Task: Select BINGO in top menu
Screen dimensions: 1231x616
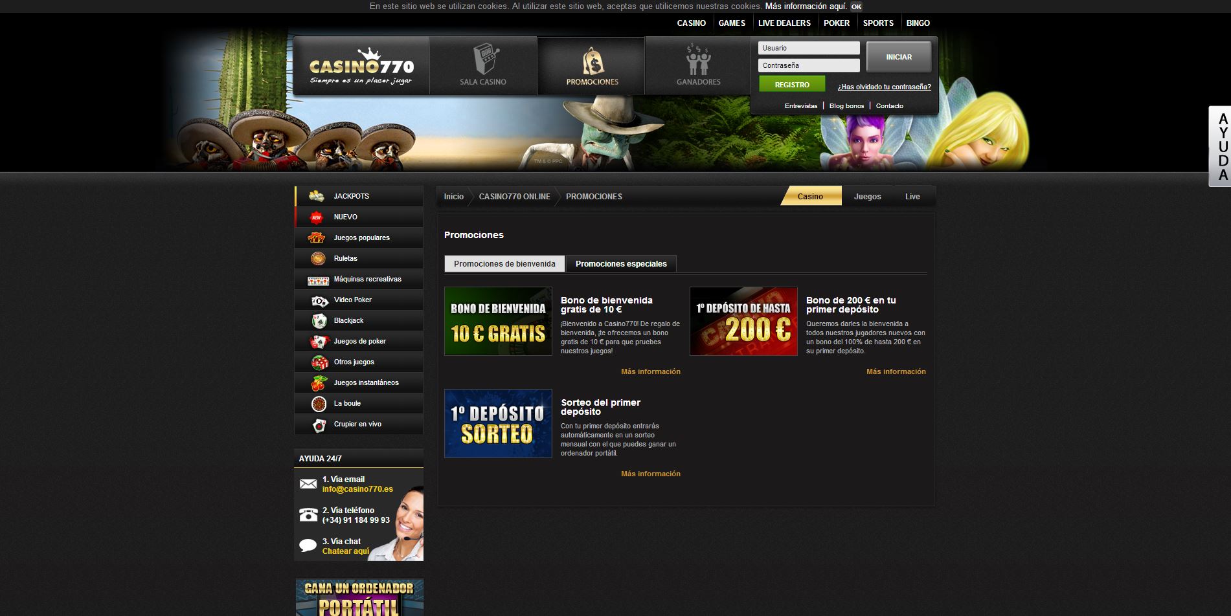Action: pyautogui.click(x=918, y=23)
